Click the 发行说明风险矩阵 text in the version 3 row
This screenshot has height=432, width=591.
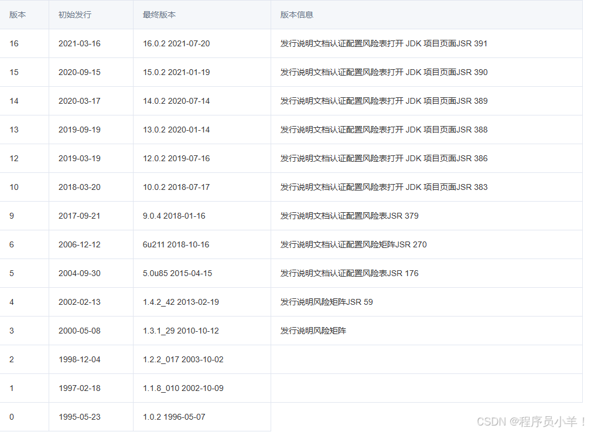[x=313, y=330]
